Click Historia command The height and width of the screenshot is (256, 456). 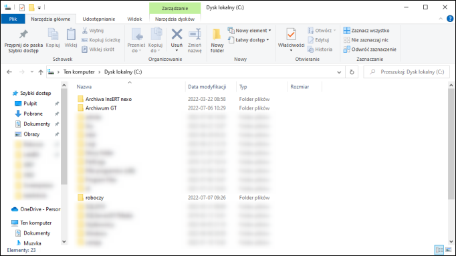[320, 49]
